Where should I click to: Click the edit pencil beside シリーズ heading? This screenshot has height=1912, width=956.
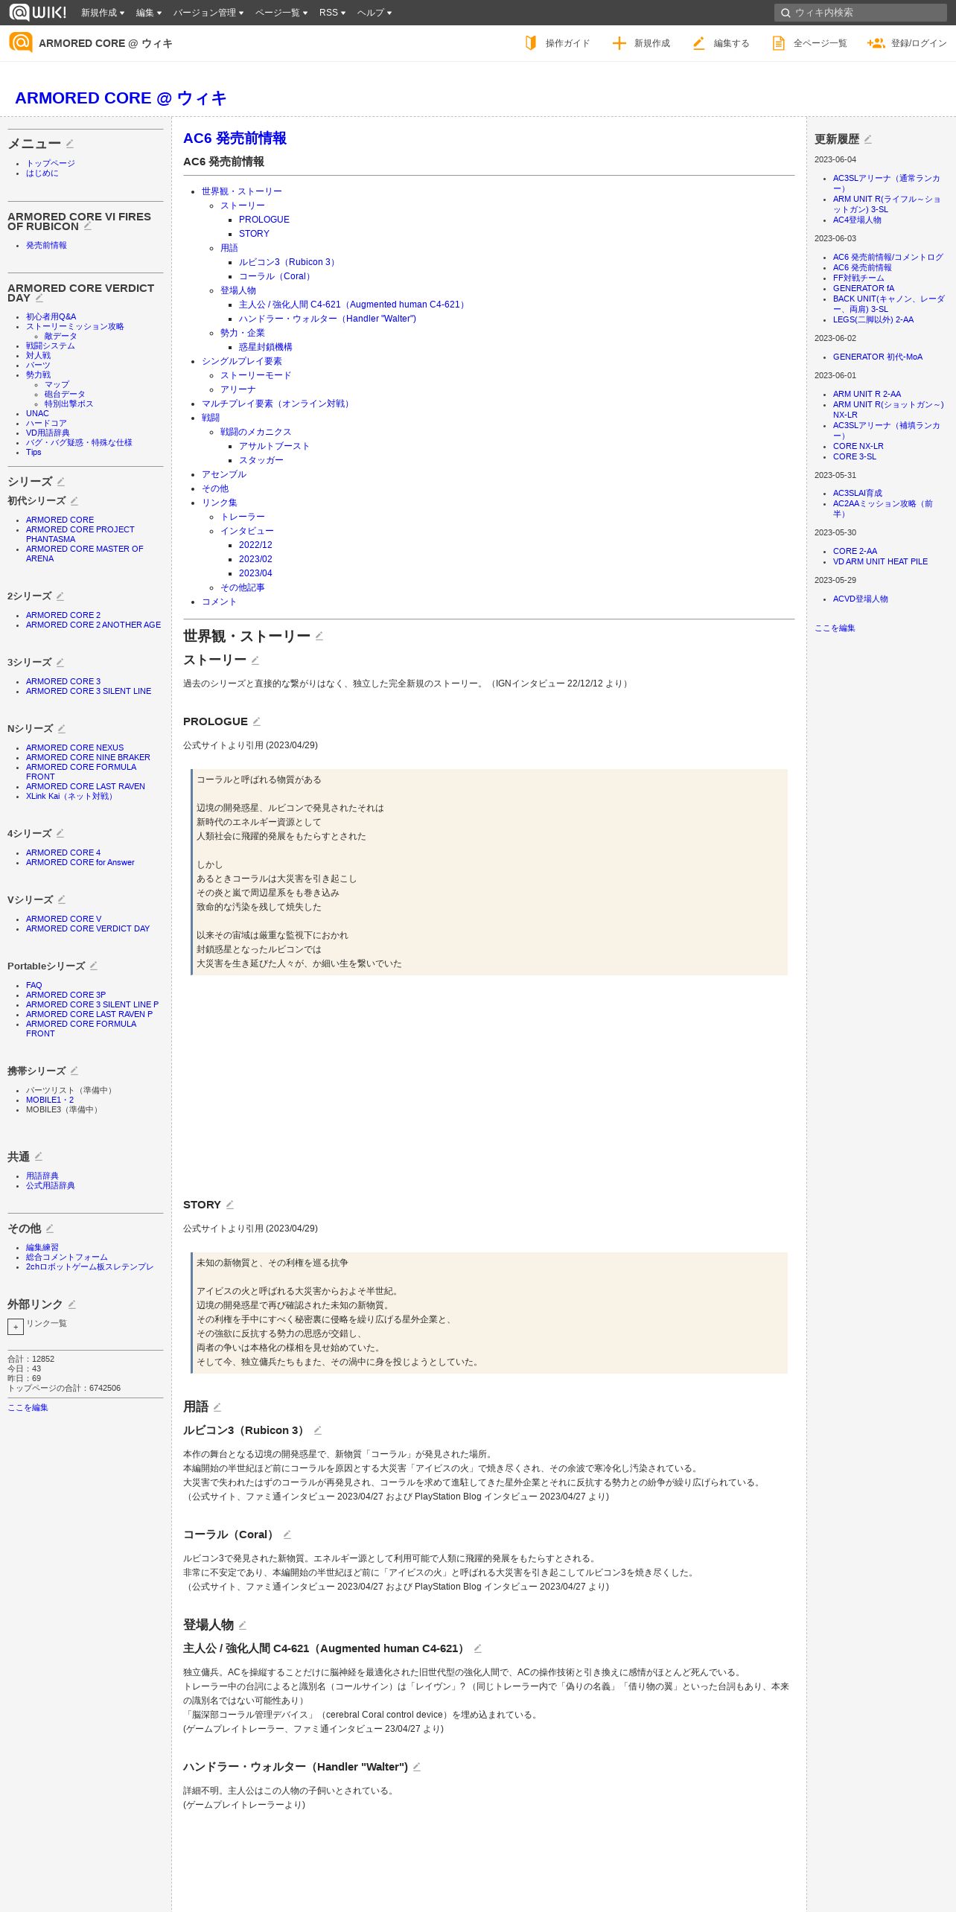pos(61,482)
